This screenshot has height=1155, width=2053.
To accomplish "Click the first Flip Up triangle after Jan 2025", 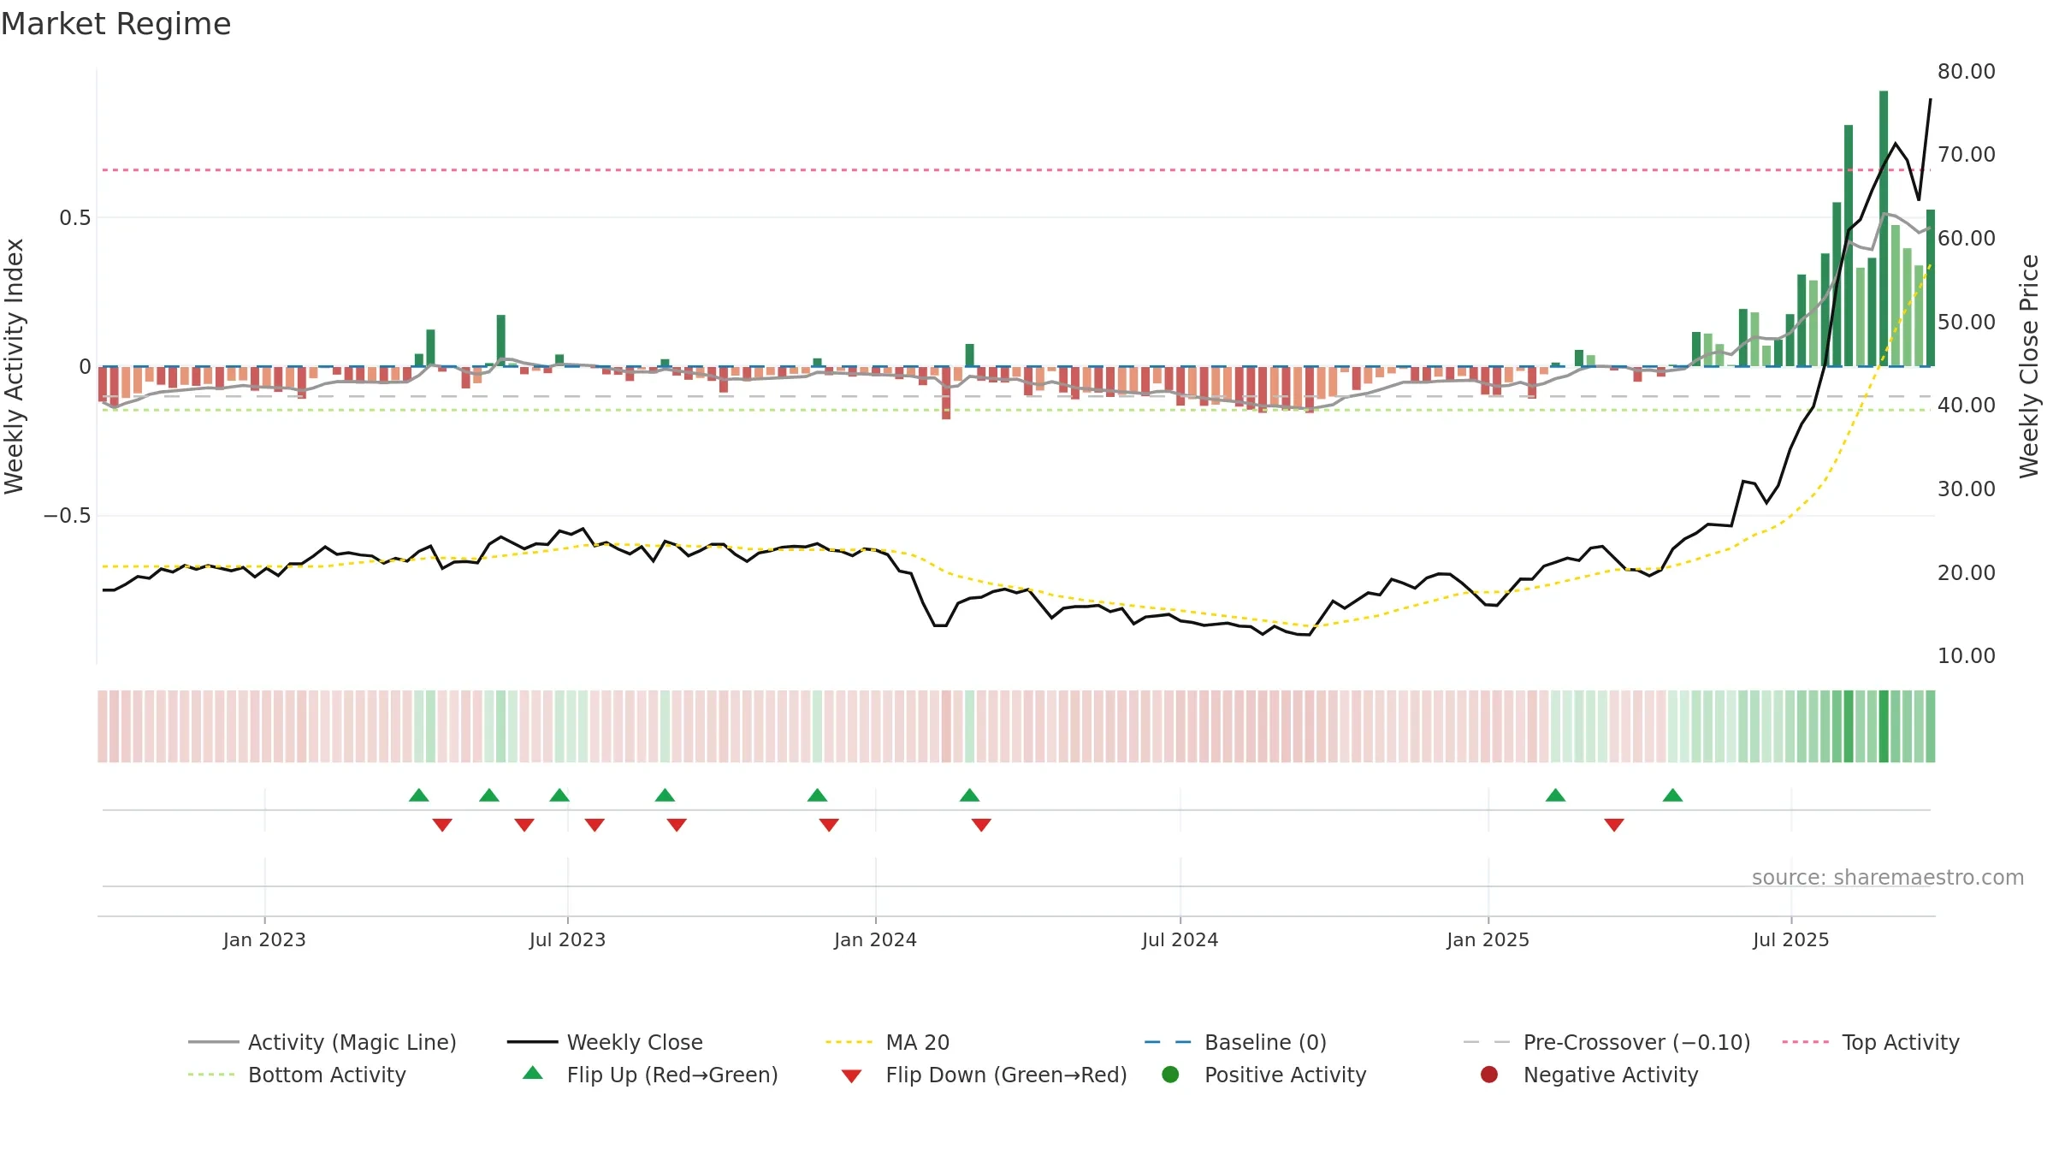I will pos(1555,796).
